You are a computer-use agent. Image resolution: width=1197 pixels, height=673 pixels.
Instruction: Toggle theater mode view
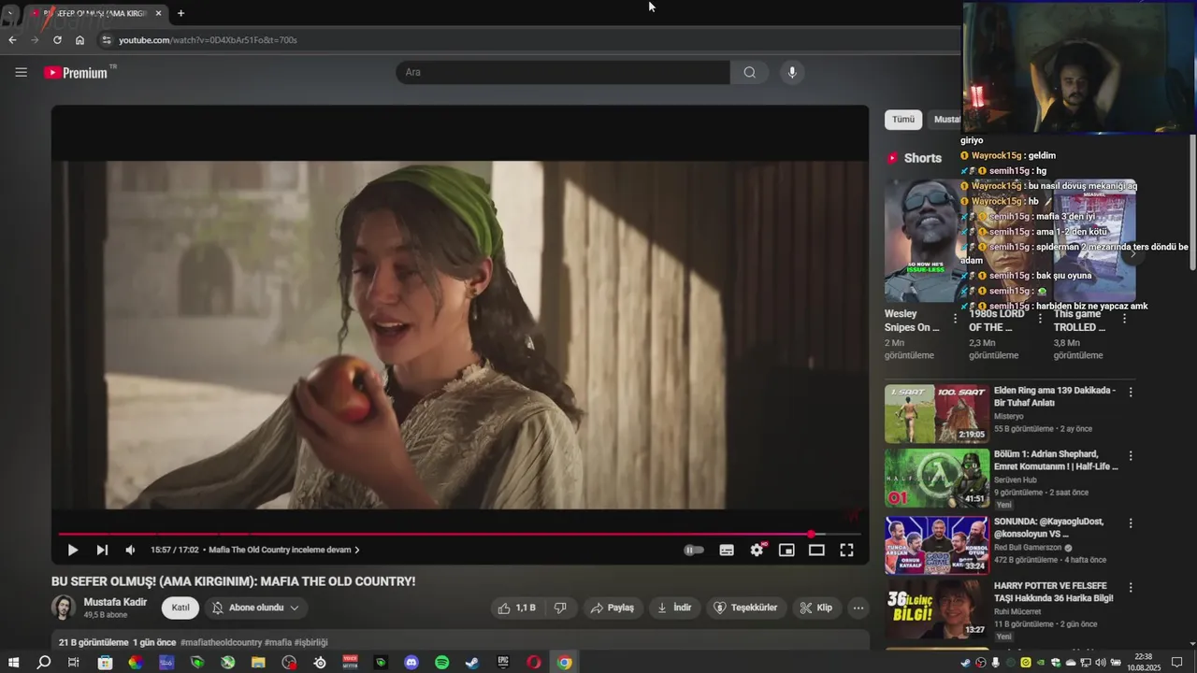pyautogui.click(x=816, y=550)
